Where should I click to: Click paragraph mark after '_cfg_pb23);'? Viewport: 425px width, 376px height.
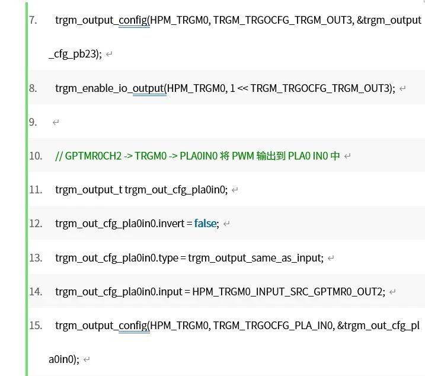coord(109,54)
